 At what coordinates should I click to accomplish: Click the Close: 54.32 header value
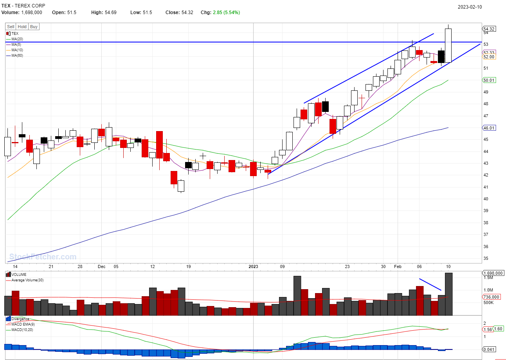click(180, 13)
